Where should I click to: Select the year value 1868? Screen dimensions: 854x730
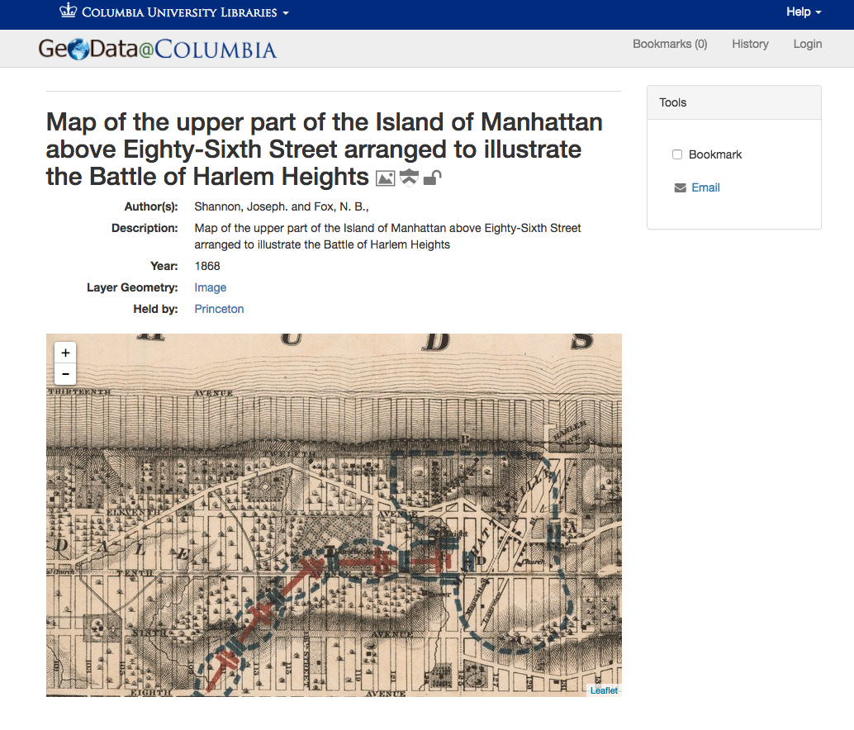[x=207, y=266]
